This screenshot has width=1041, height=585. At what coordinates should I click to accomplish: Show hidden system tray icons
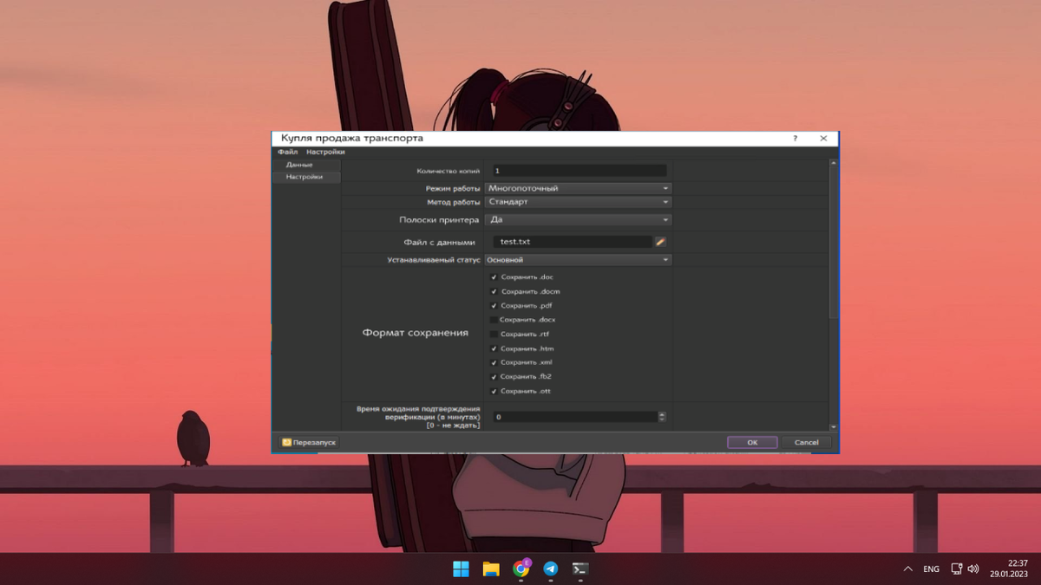click(x=908, y=569)
